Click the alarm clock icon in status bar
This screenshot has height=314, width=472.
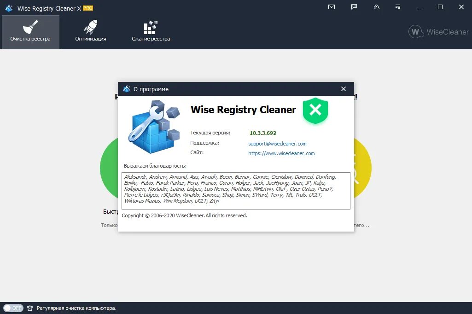pos(30,308)
